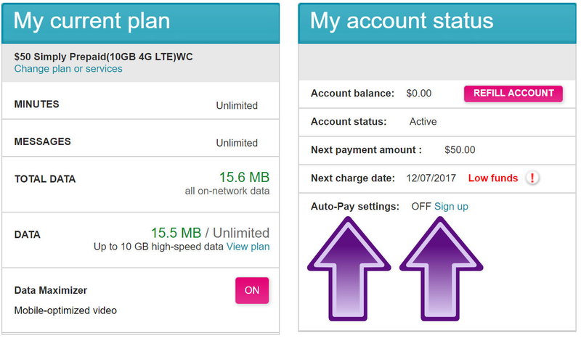Click the red Low funds warning text
The image size is (581, 338).
[x=493, y=178]
